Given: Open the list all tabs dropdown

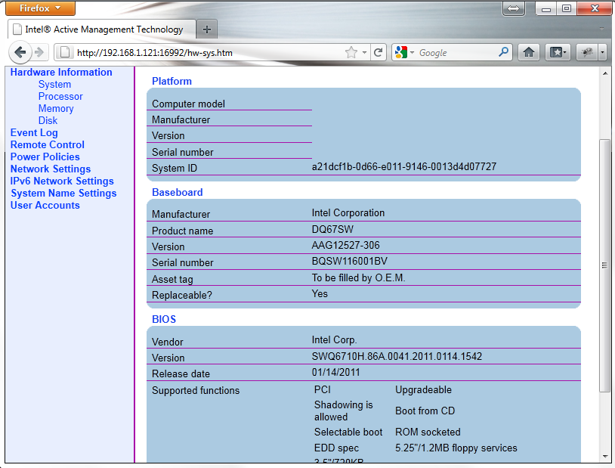Looking at the screenshot, I should pos(601,29).
